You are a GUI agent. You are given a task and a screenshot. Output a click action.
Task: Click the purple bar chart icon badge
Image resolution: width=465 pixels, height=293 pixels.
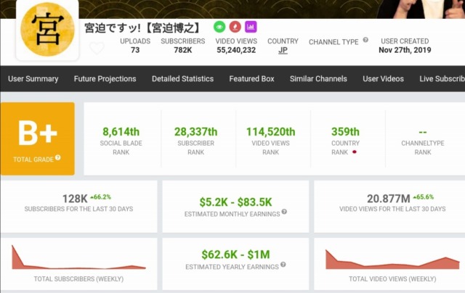coord(251,27)
